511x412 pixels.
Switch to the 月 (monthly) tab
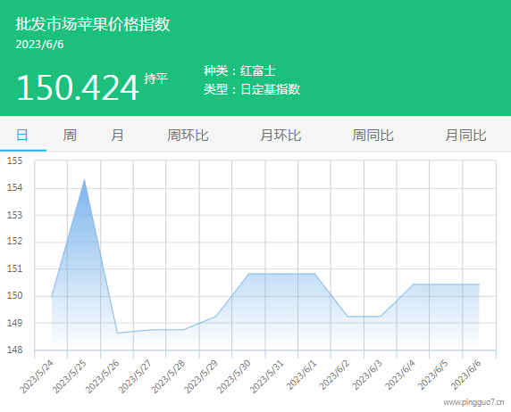(117, 135)
